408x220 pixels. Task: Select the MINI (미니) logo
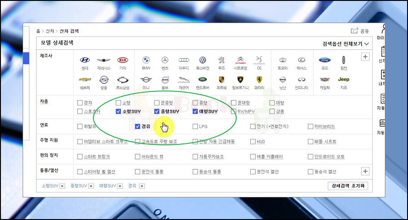click(x=146, y=80)
